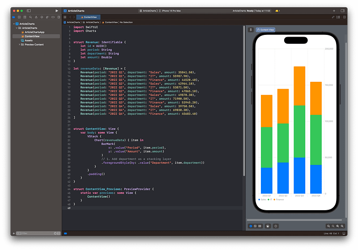Go forward in editor history
358x250 pixels.
point(74,17)
